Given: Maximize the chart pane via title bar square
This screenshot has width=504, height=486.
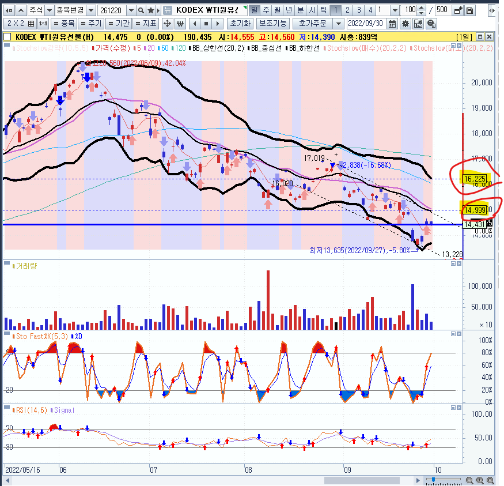Looking at the screenshot, I should [480, 37].
